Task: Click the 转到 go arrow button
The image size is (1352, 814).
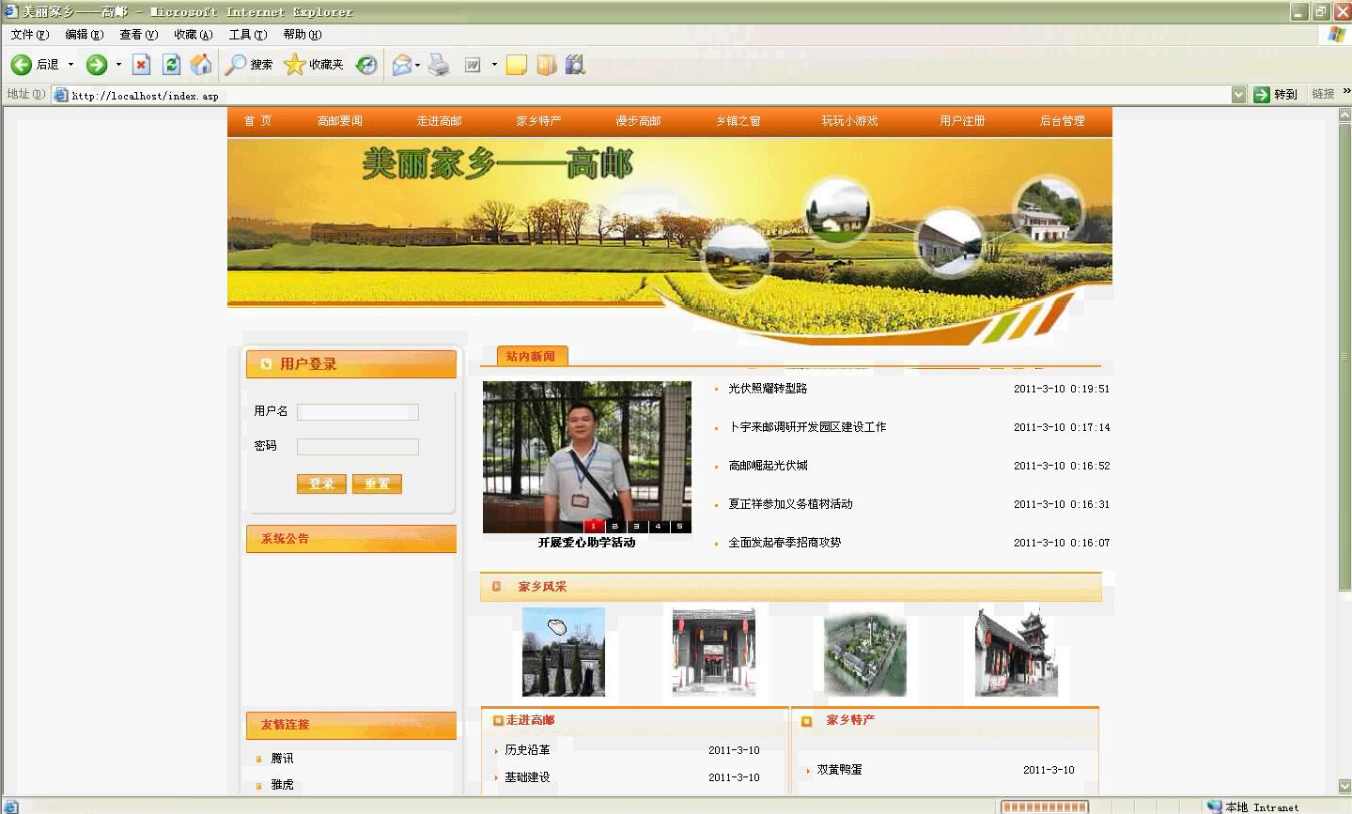Action: click(1275, 94)
